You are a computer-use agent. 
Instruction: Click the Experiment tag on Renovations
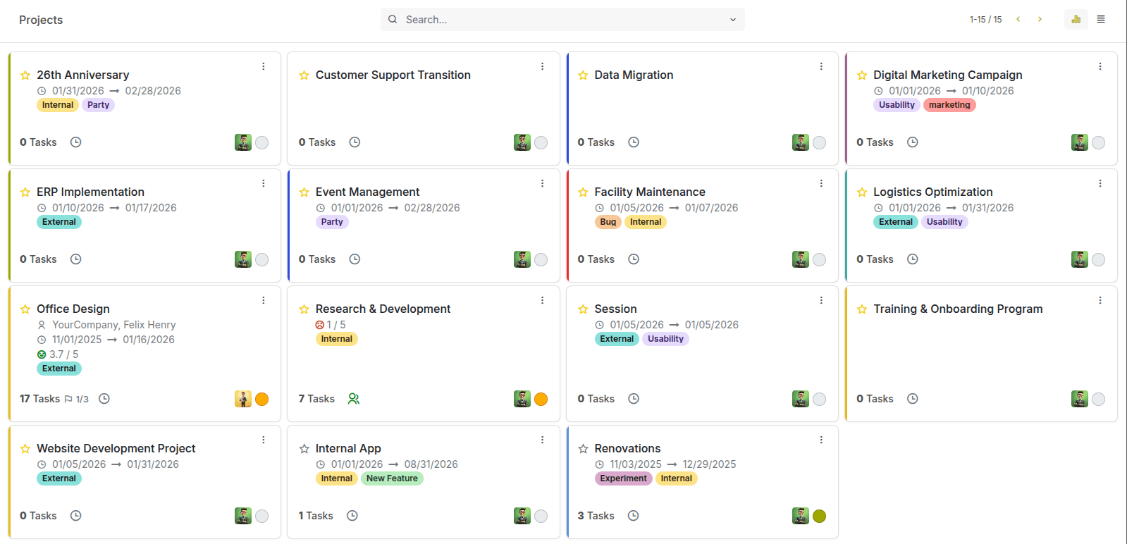624,478
